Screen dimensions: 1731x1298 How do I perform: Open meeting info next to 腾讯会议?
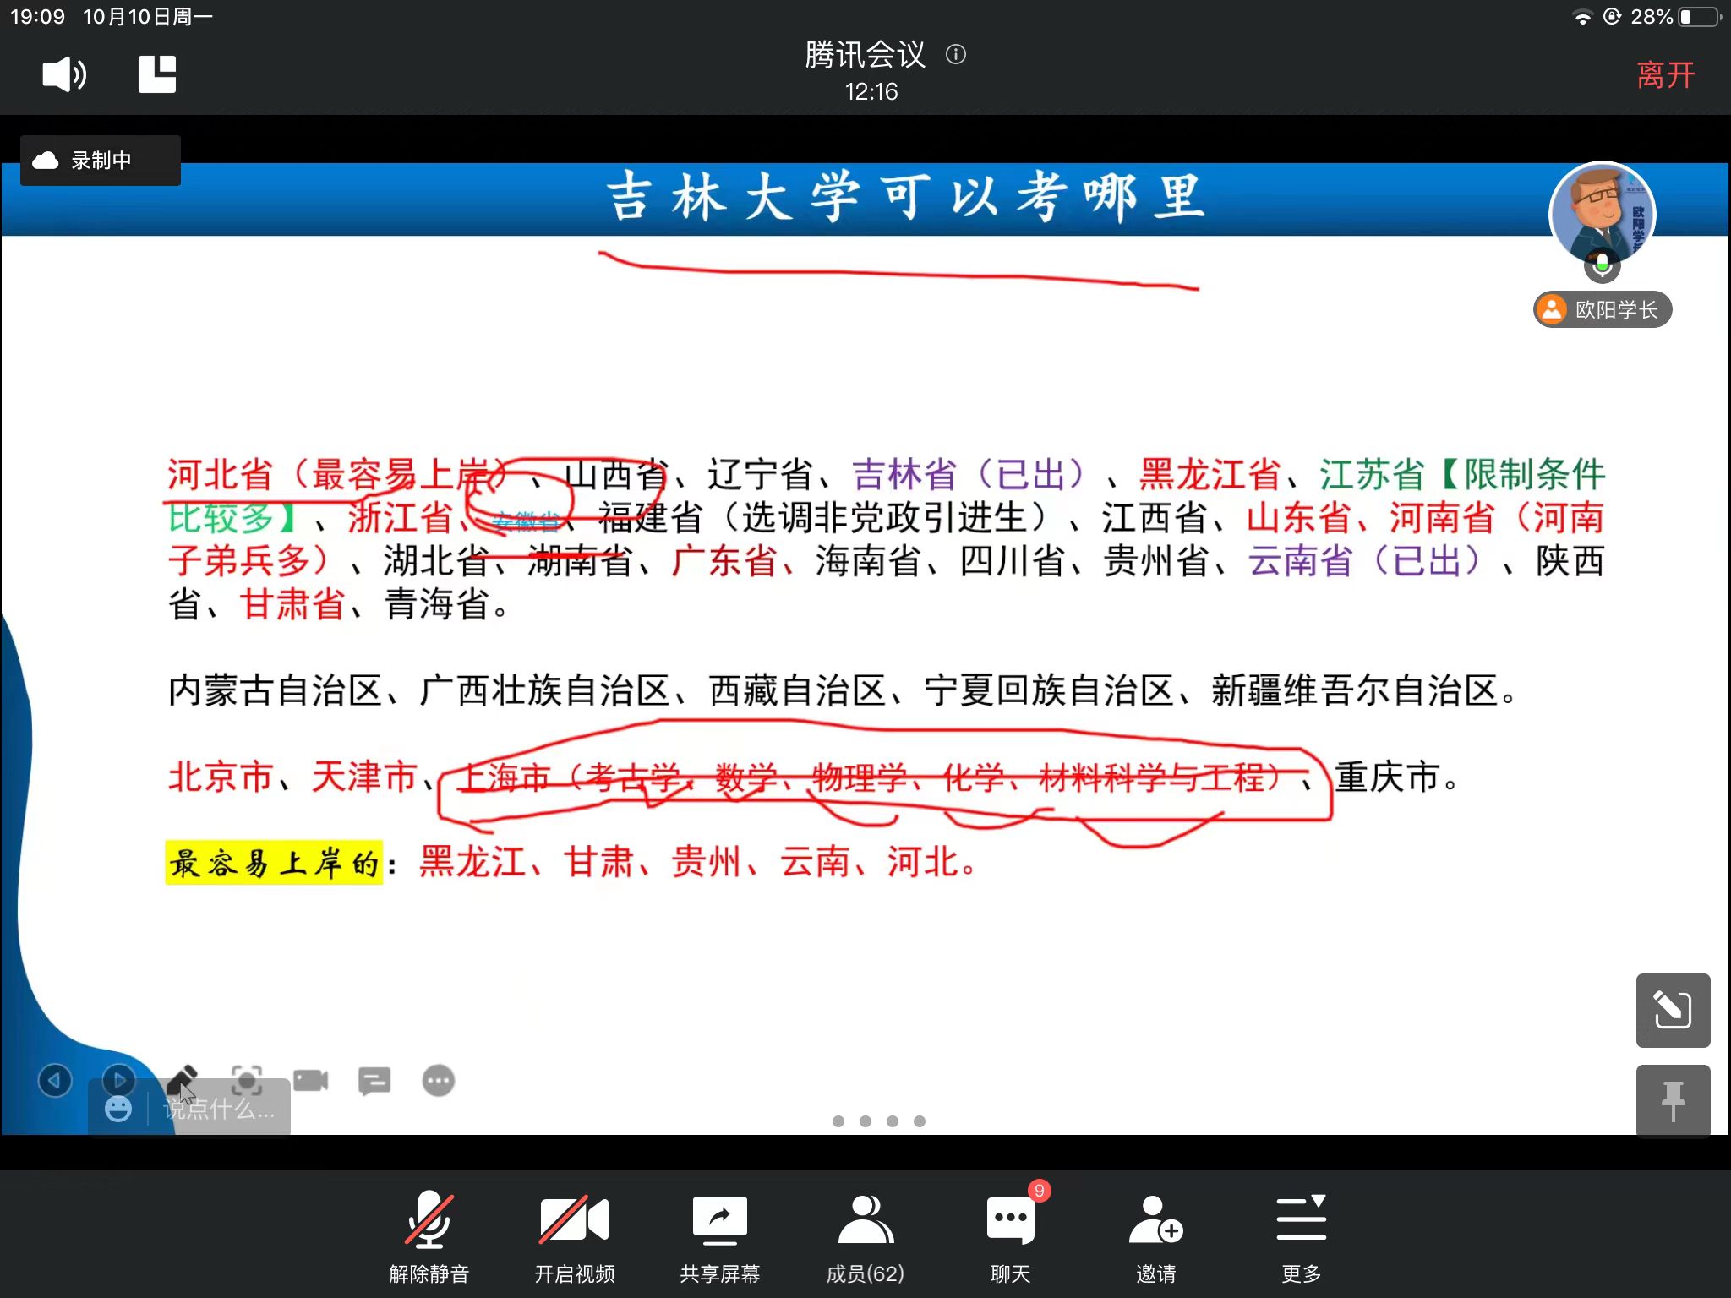pyautogui.click(x=956, y=55)
